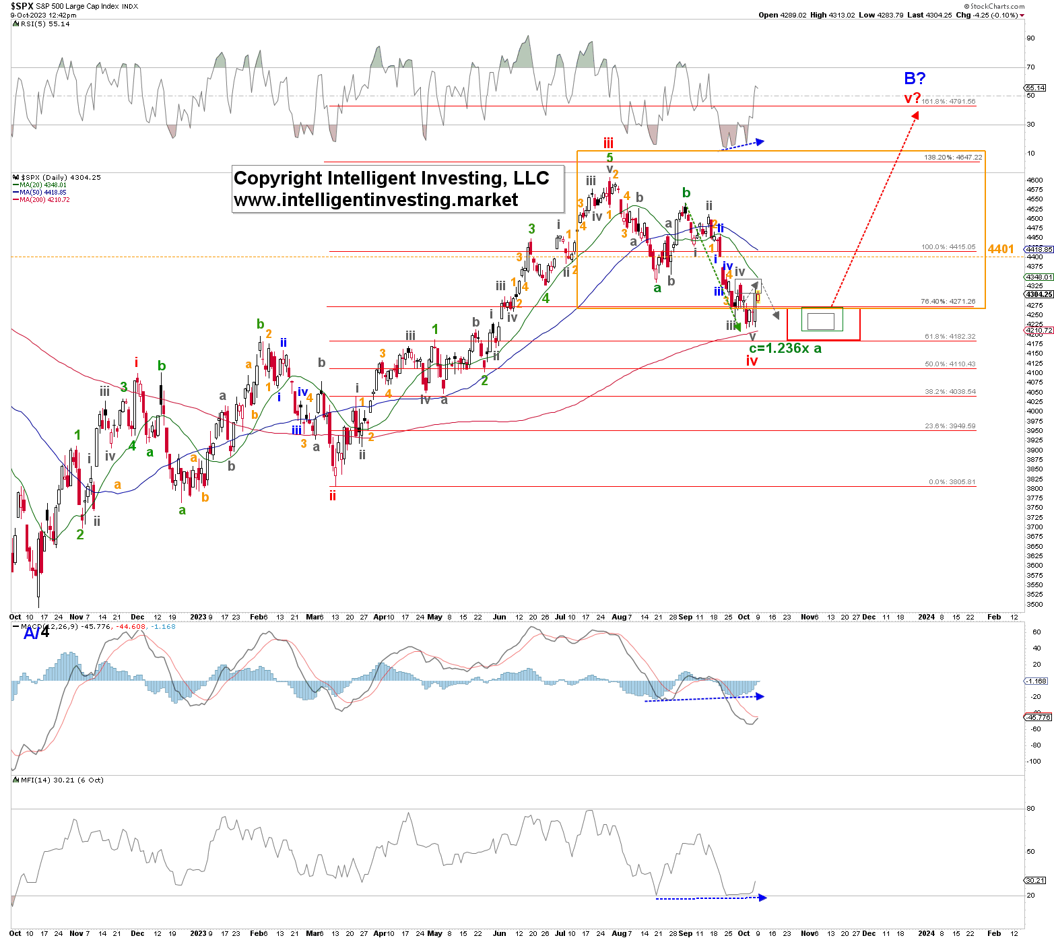
Task: Select the 38.2%: 4038.54 Fibonacci label
Action: pyautogui.click(x=950, y=391)
